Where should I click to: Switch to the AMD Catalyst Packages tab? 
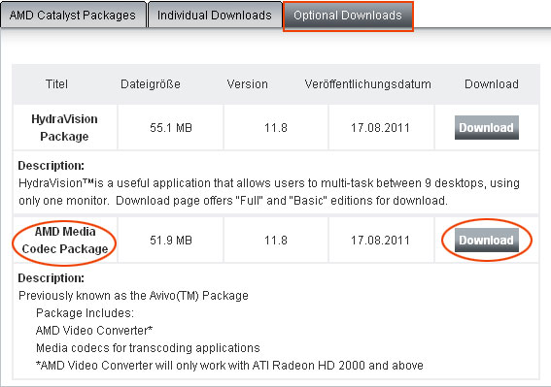pos(73,16)
